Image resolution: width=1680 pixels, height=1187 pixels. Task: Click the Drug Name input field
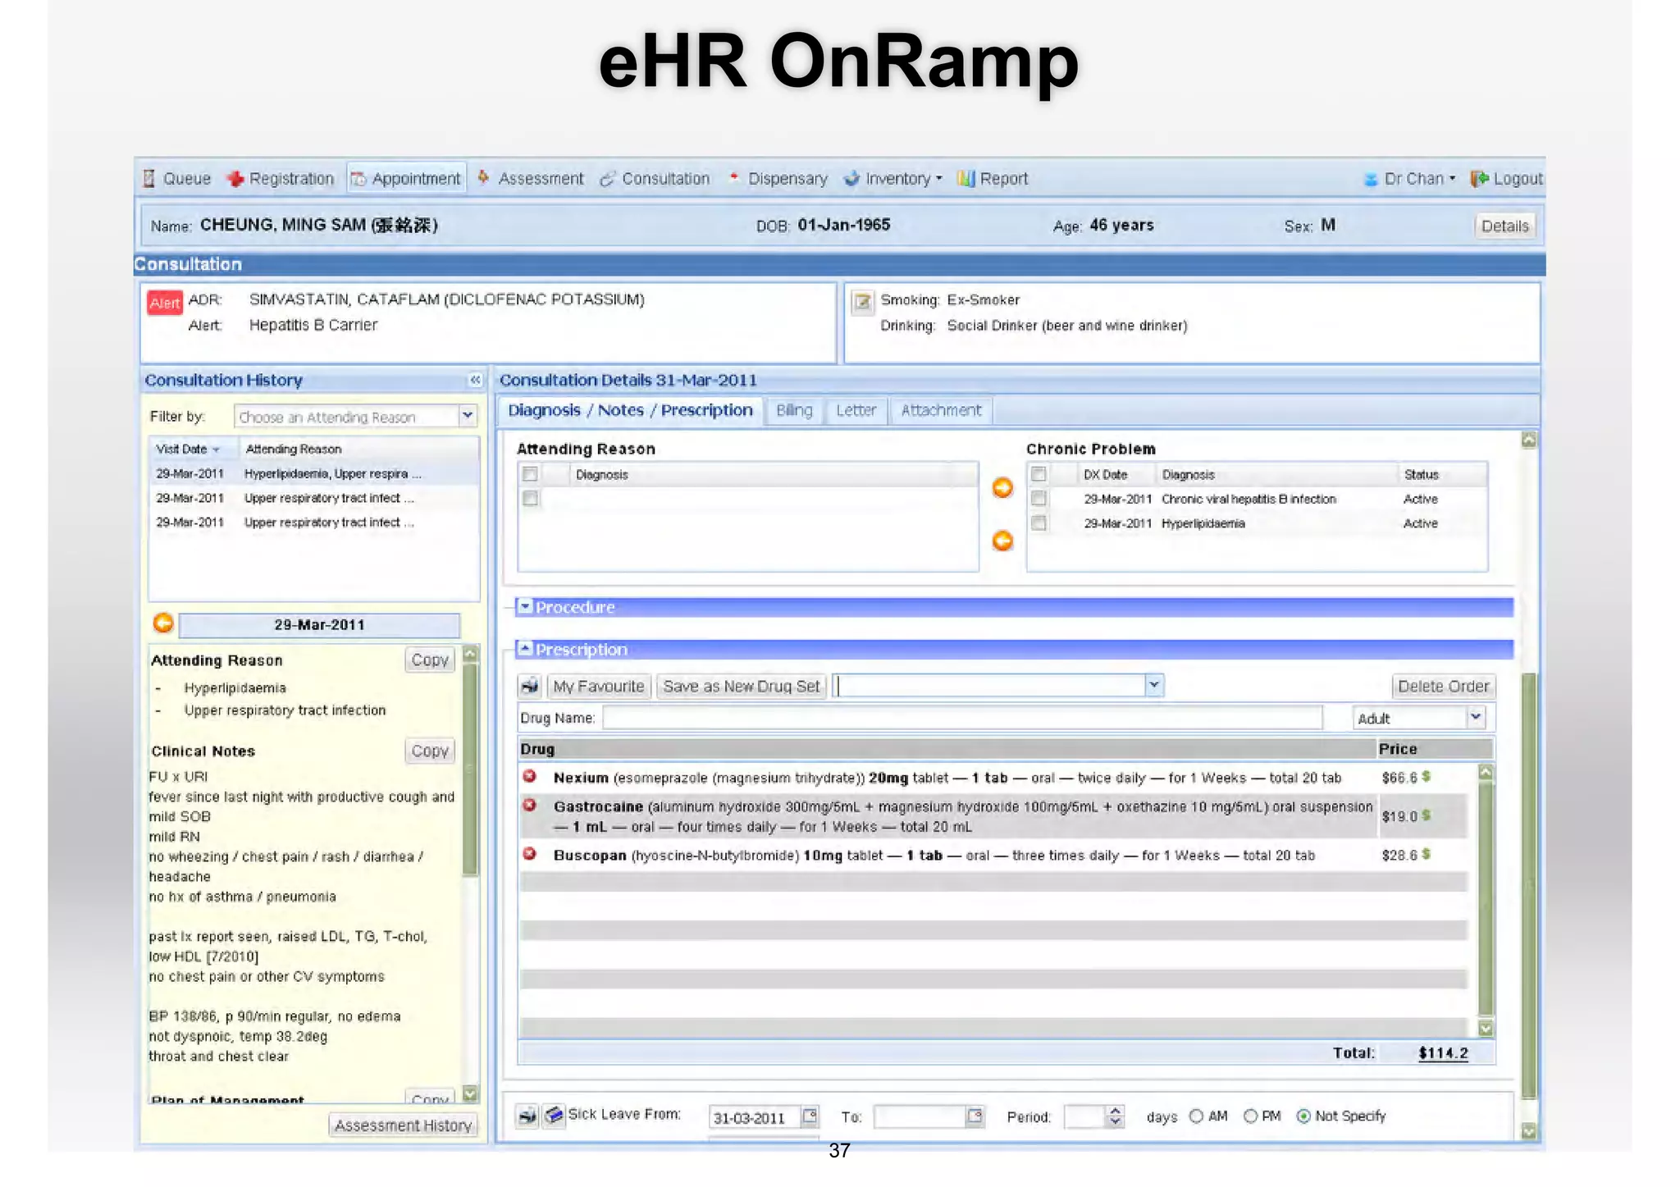(962, 718)
